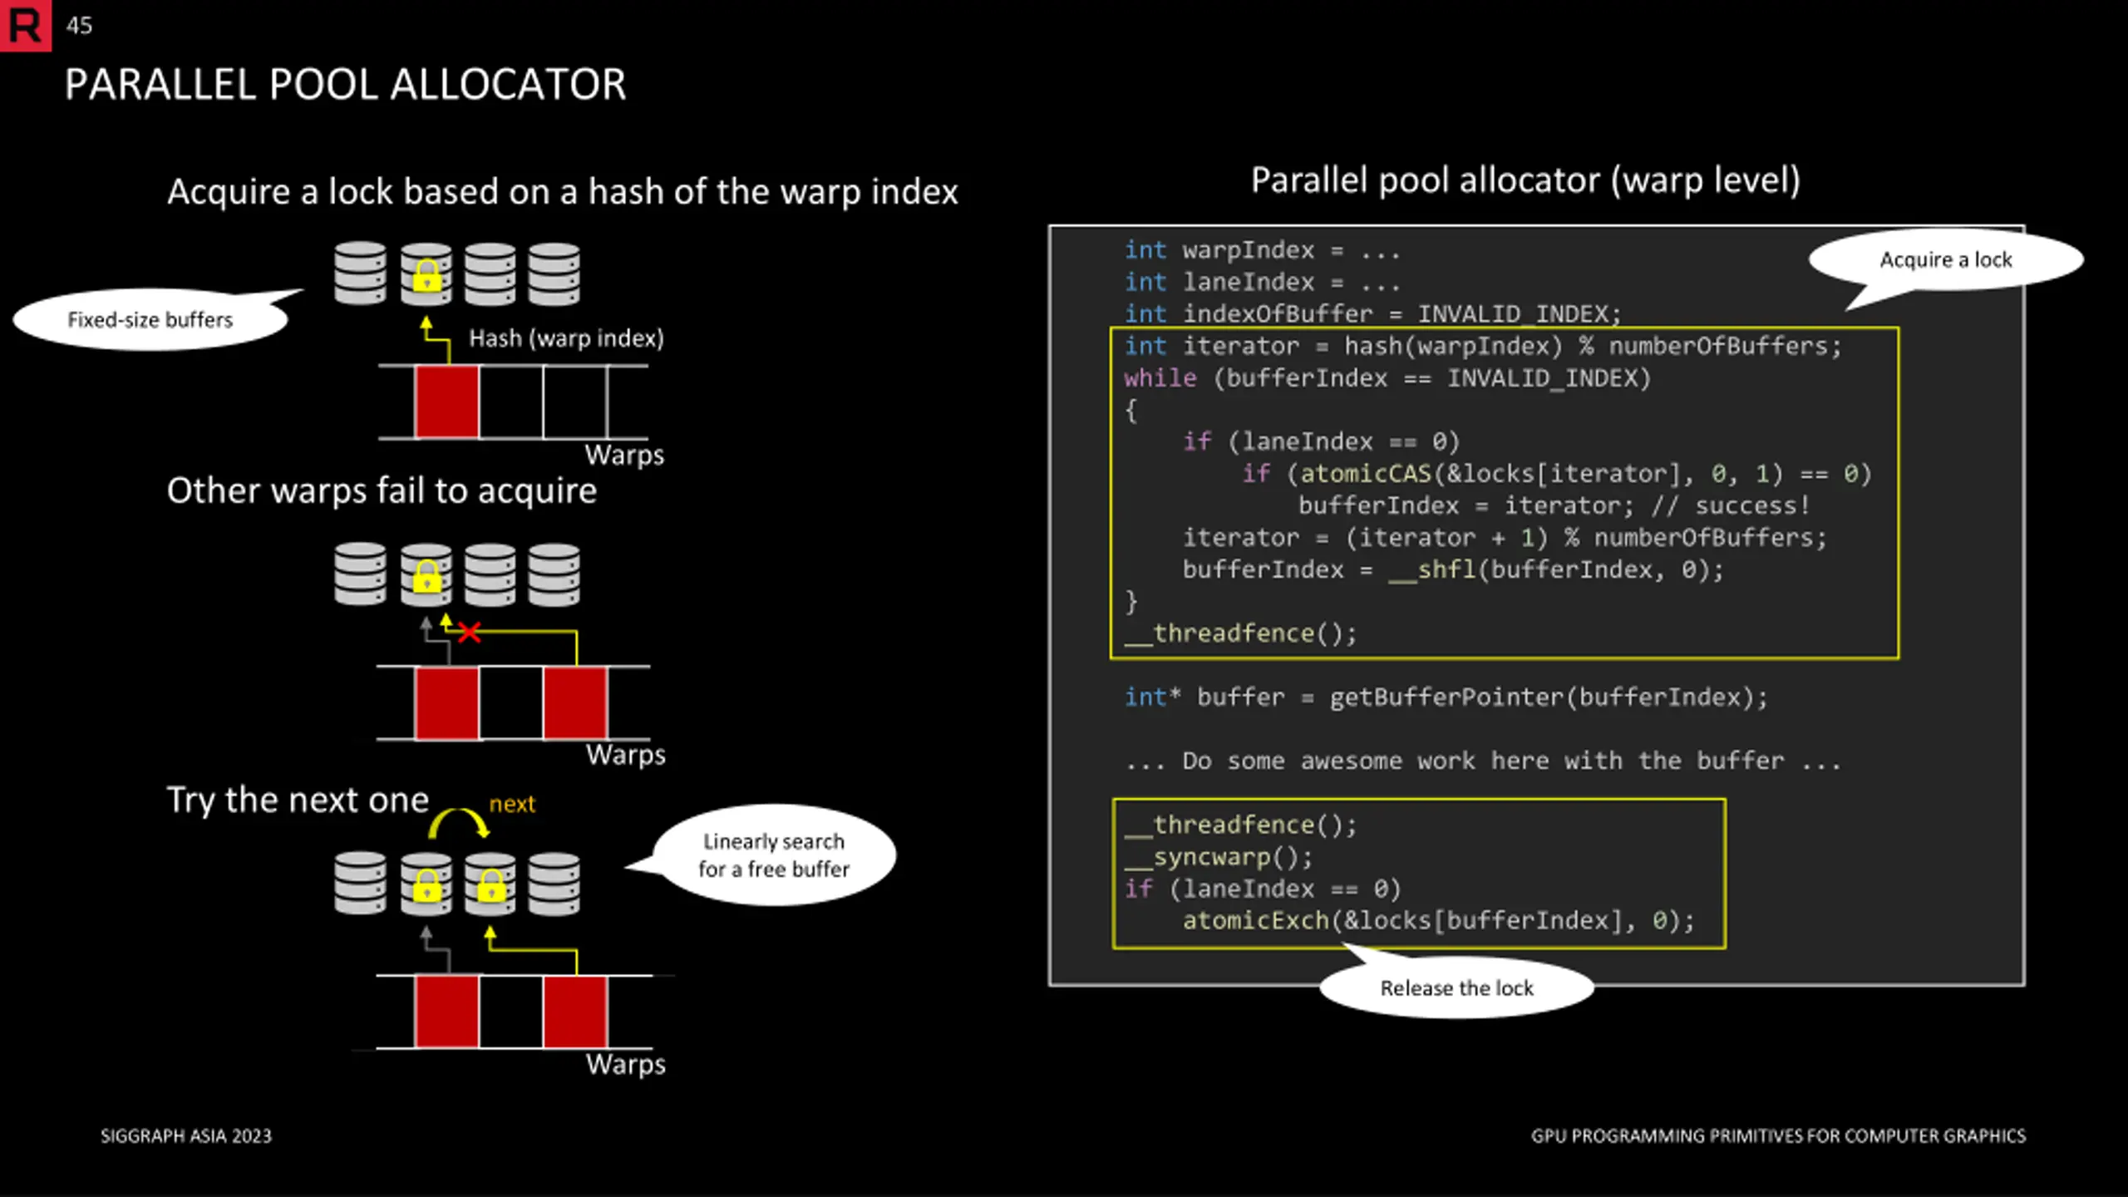The width and height of the screenshot is (2128, 1197).
Task: Click the atomicExch code line
Action: coord(1438,920)
